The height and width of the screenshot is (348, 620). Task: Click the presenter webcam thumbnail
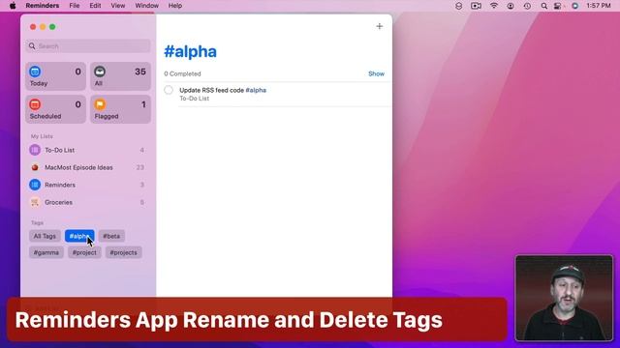(x=564, y=299)
